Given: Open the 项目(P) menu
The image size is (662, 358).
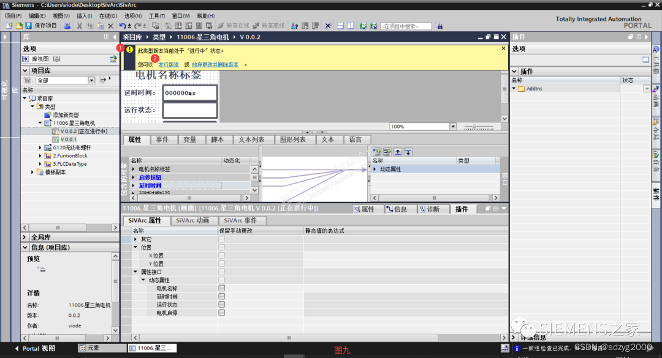Looking at the screenshot, I should (13, 15).
